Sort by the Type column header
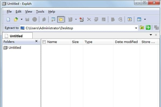 pos(98,42)
